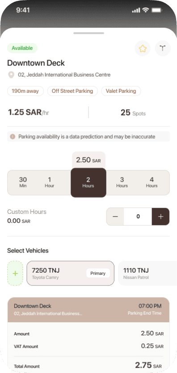Select the 2 Hours duration tile
Screen dimensions: 177x373
(88, 182)
